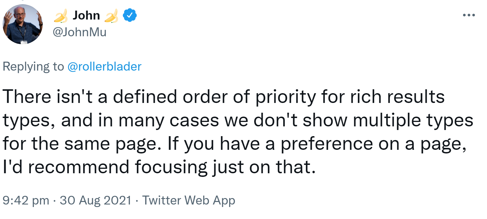487x219 pixels.
Task: Click the phrase 'multiple types' in tweet
Action: point(413,120)
